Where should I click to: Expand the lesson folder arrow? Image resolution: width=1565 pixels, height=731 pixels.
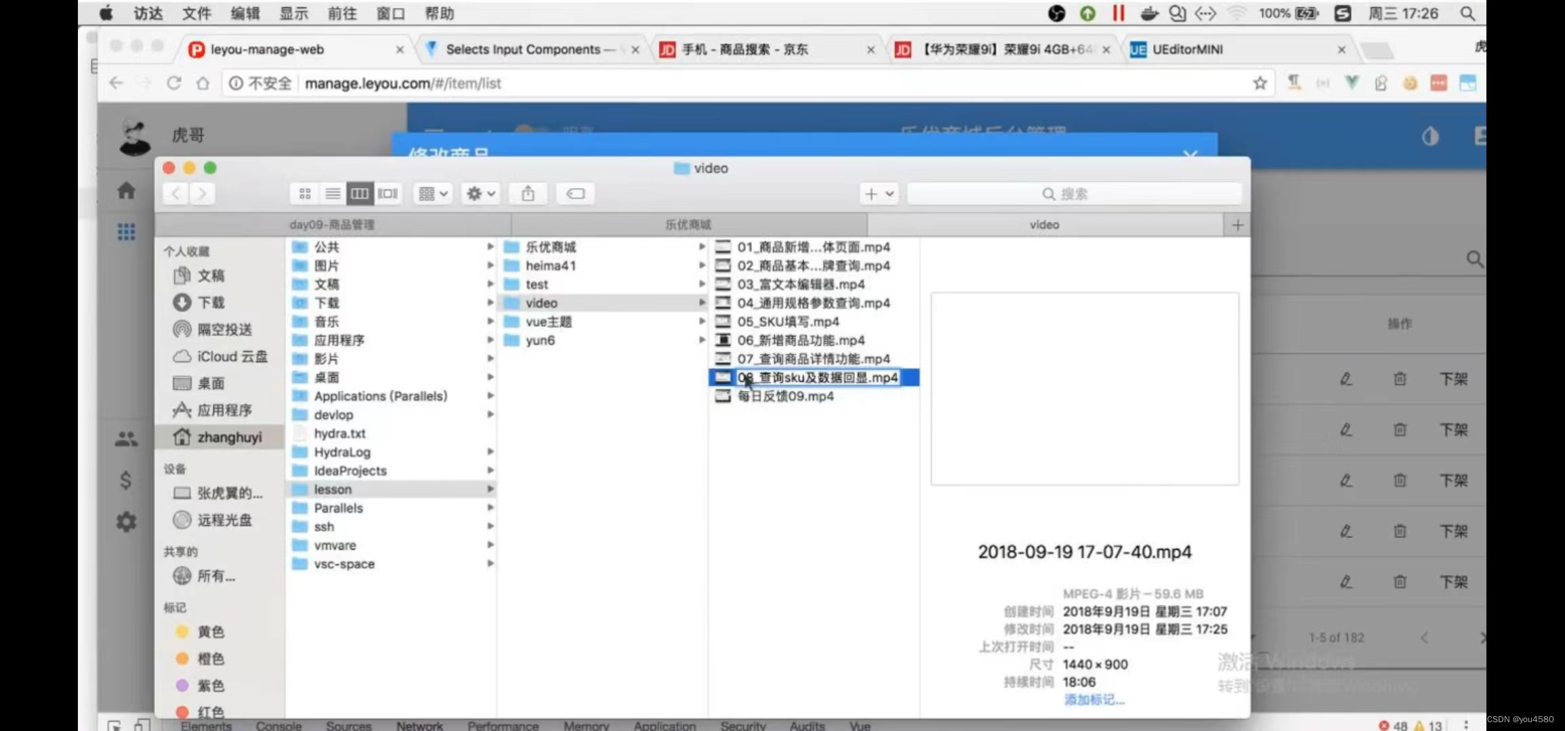pyautogui.click(x=490, y=489)
